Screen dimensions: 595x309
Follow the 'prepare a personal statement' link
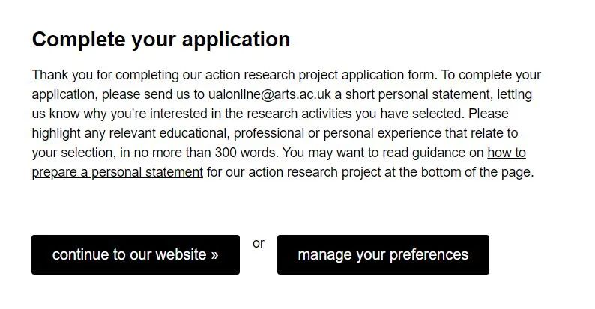tap(117, 171)
